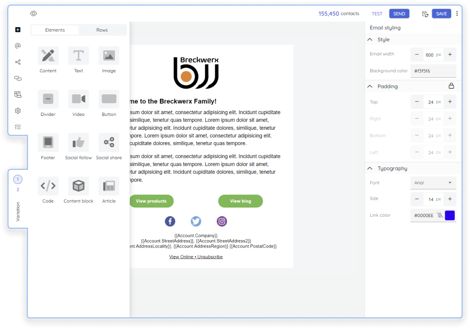
Task: Decrease font Size with minus
Action: click(x=417, y=199)
